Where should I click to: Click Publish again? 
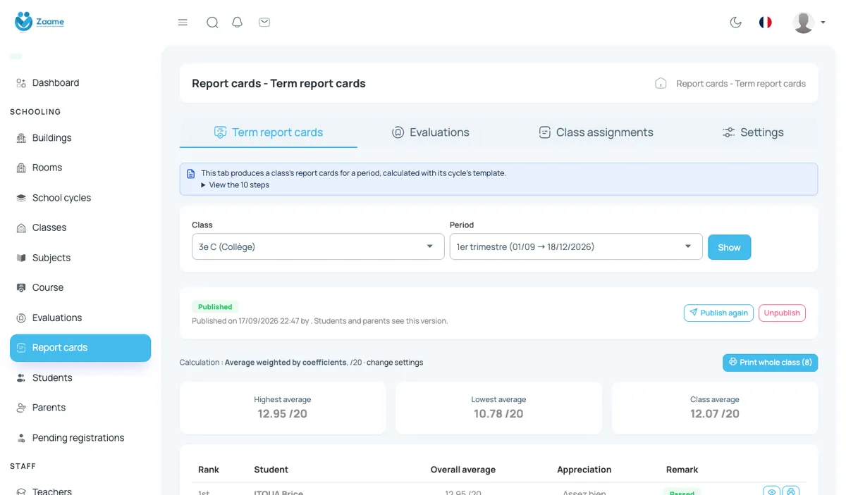[x=718, y=313]
